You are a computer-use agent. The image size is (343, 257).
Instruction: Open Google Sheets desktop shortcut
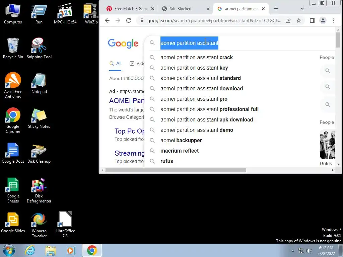point(13,190)
